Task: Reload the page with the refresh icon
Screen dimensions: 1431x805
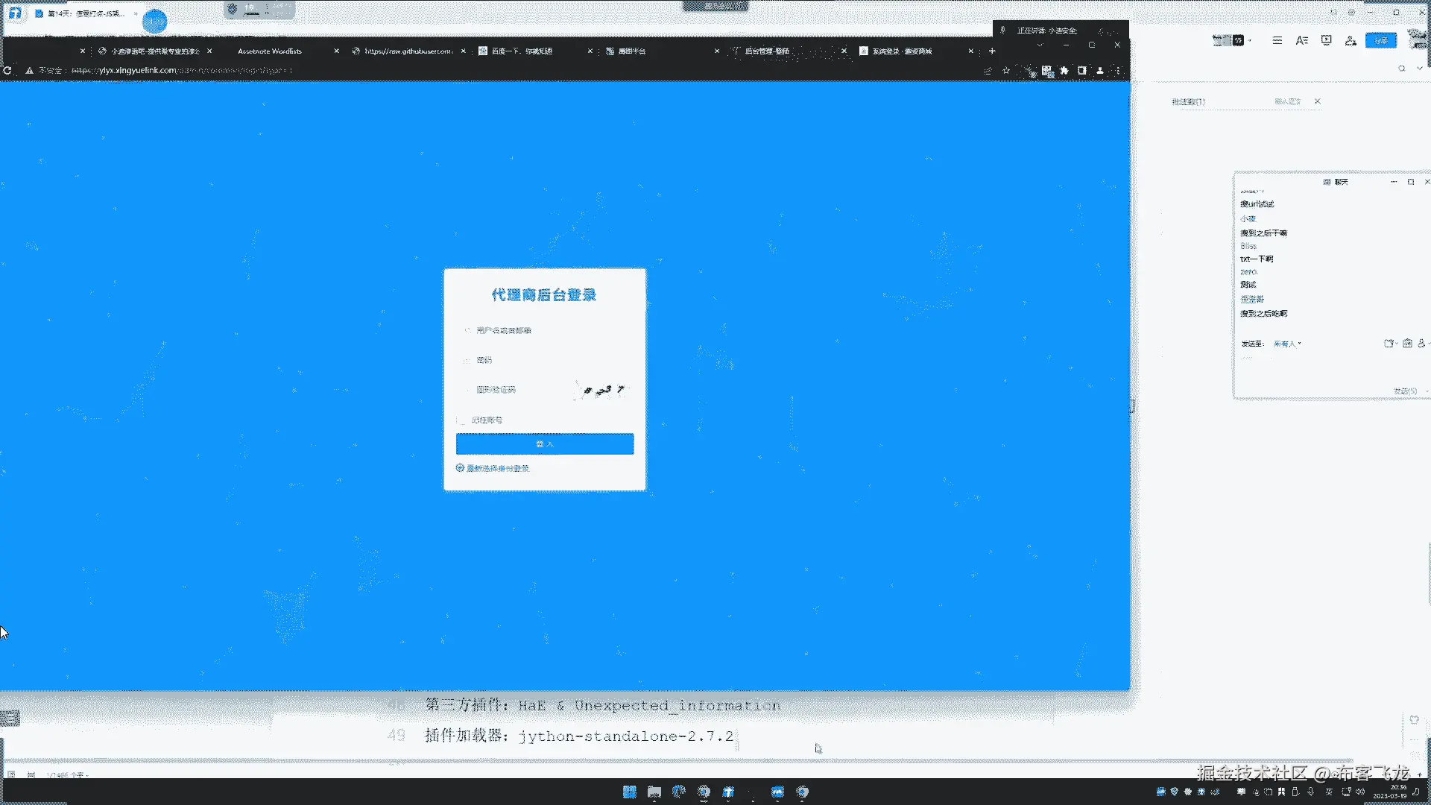Action: [x=7, y=71]
